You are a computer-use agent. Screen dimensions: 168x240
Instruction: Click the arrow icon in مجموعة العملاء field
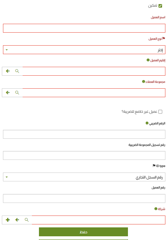[8, 93]
